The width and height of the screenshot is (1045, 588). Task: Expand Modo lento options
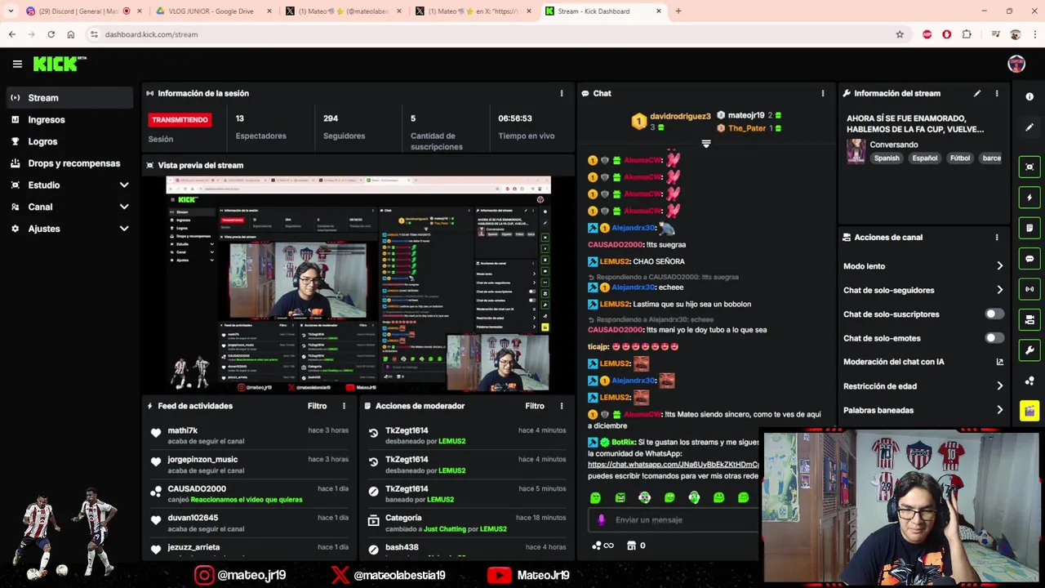tap(1000, 266)
